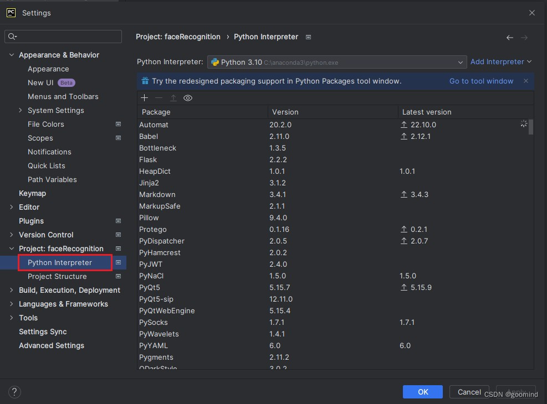
Task: Close the Settings dialog window
Action: tap(532, 13)
